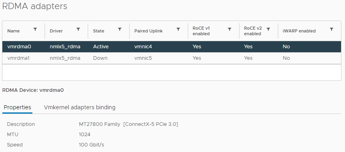The width and height of the screenshot is (345, 152).
Task: Sort by the State column header
Action: pyautogui.click(x=98, y=31)
